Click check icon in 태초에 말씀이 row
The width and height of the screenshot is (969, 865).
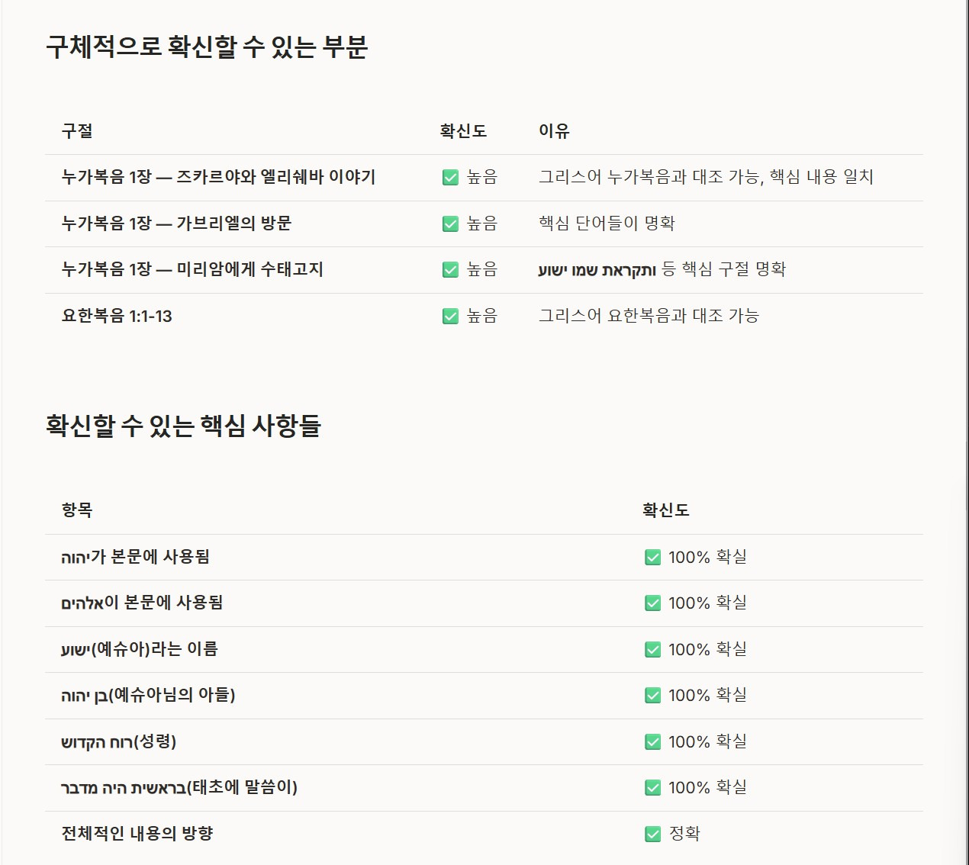652,787
